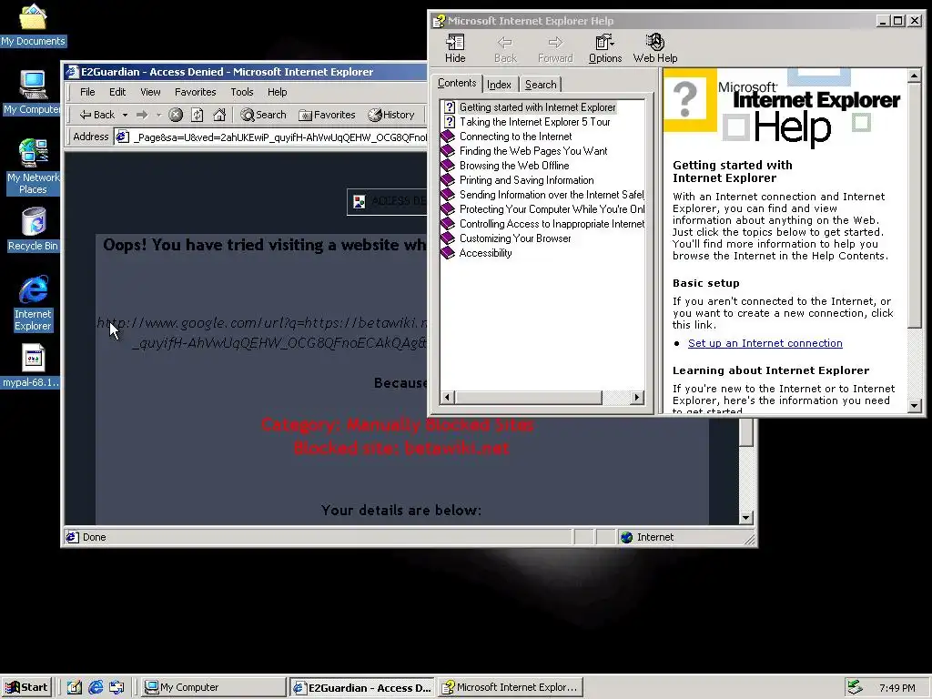This screenshot has height=699, width=932.
Task: Open Forward button history dropdown arrow
Action: click(158, 115)
